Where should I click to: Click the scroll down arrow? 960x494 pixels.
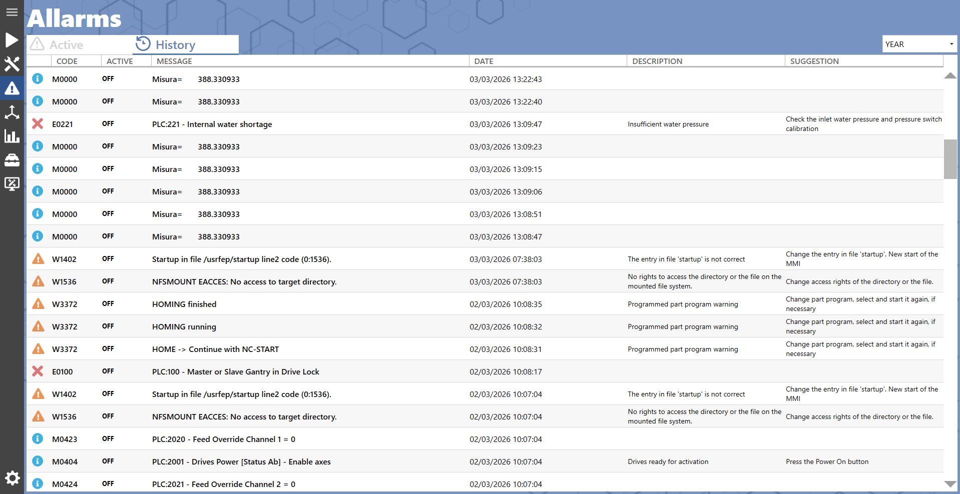point(950,483)
